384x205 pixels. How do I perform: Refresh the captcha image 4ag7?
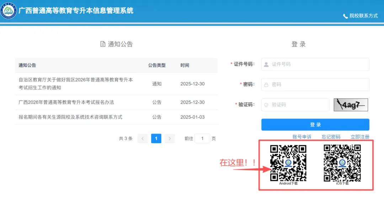click(x=351, y=105)
